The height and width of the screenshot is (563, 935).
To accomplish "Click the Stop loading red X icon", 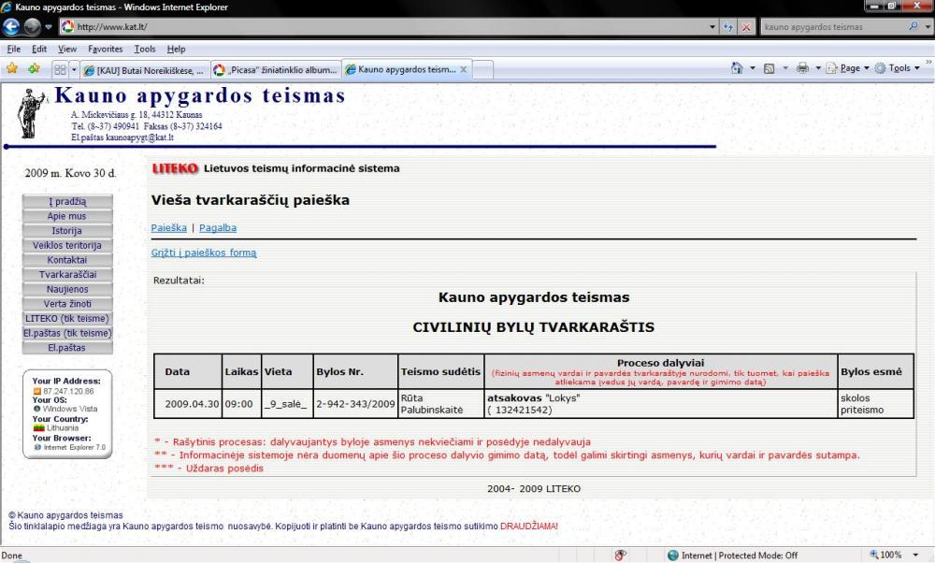I will (x=747, y=27).
